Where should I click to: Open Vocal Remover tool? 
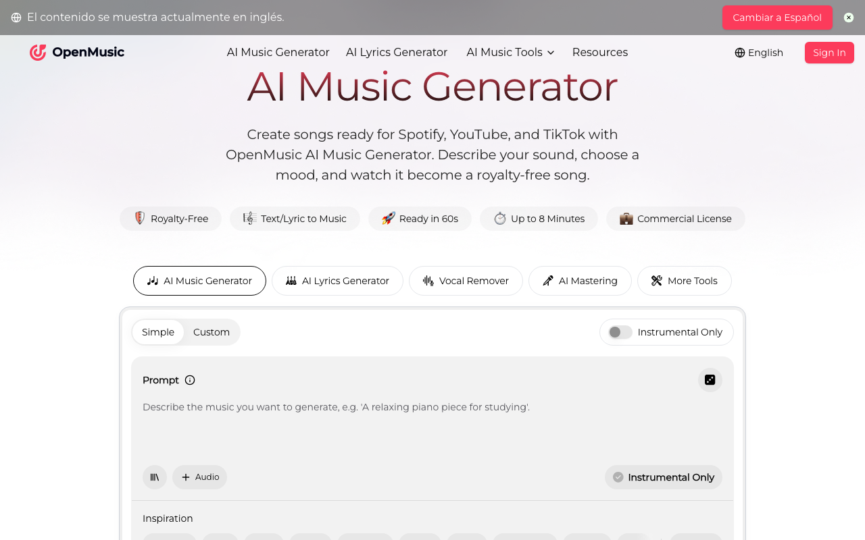(x=466, y=281)
